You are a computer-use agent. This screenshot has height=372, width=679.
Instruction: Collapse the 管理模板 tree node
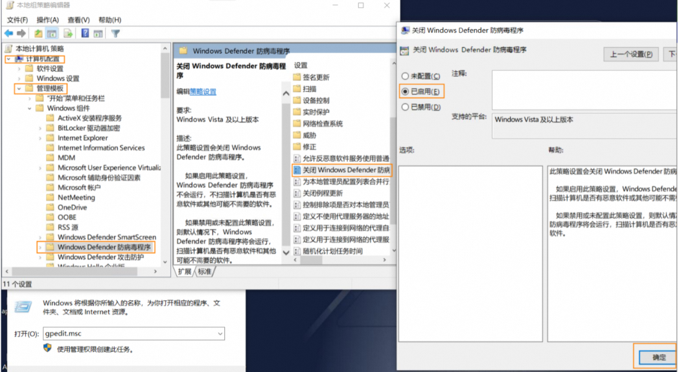click(19, 88)
